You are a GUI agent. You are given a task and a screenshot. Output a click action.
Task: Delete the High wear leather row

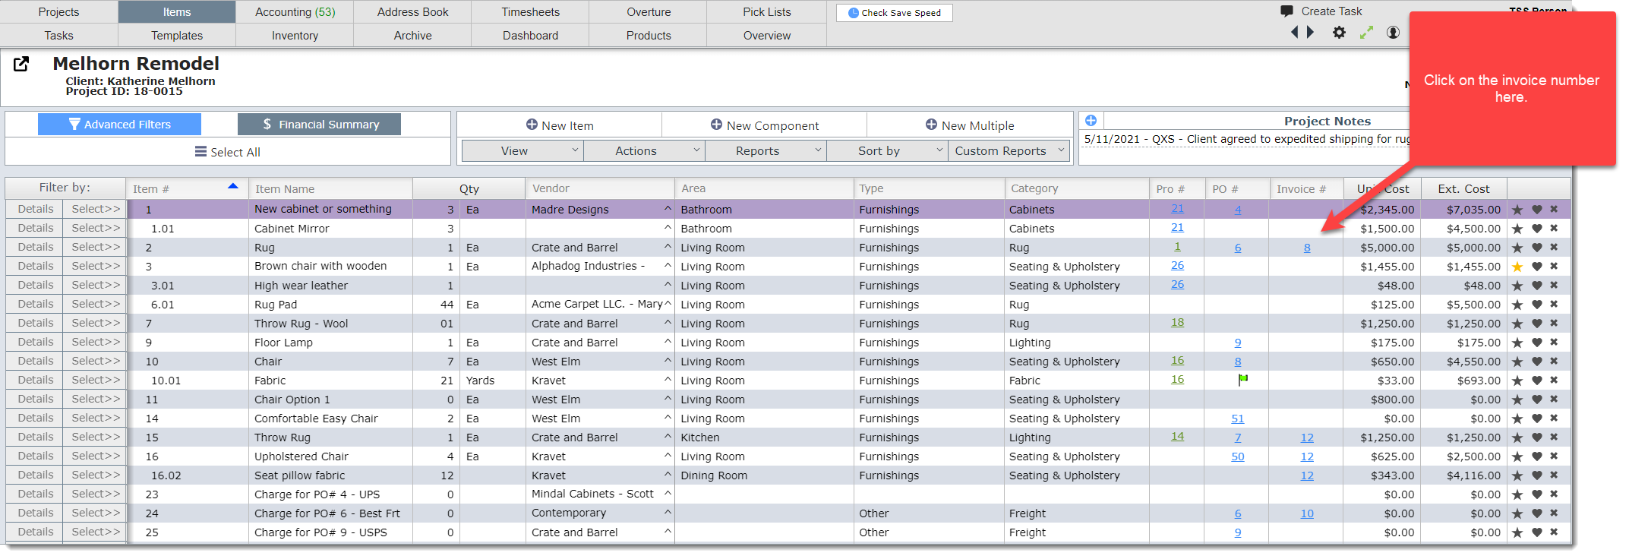[x=1554, y=285]
